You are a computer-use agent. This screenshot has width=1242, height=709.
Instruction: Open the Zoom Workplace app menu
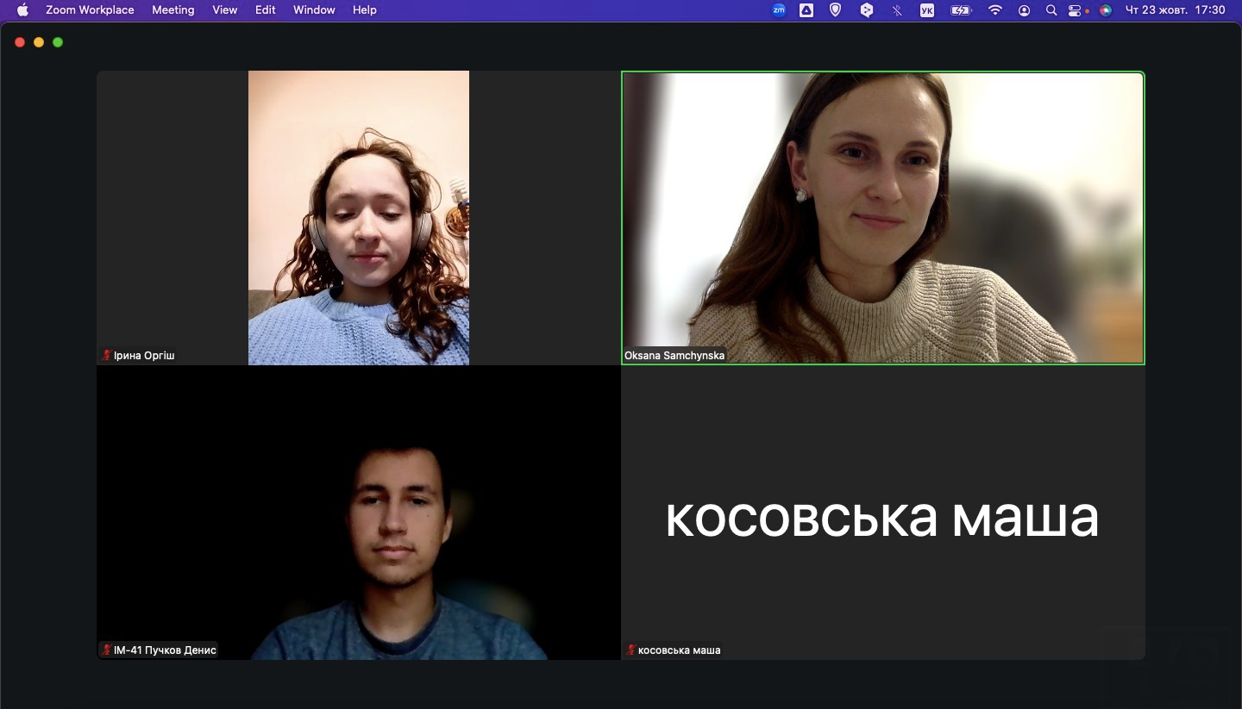pos(90,10)
